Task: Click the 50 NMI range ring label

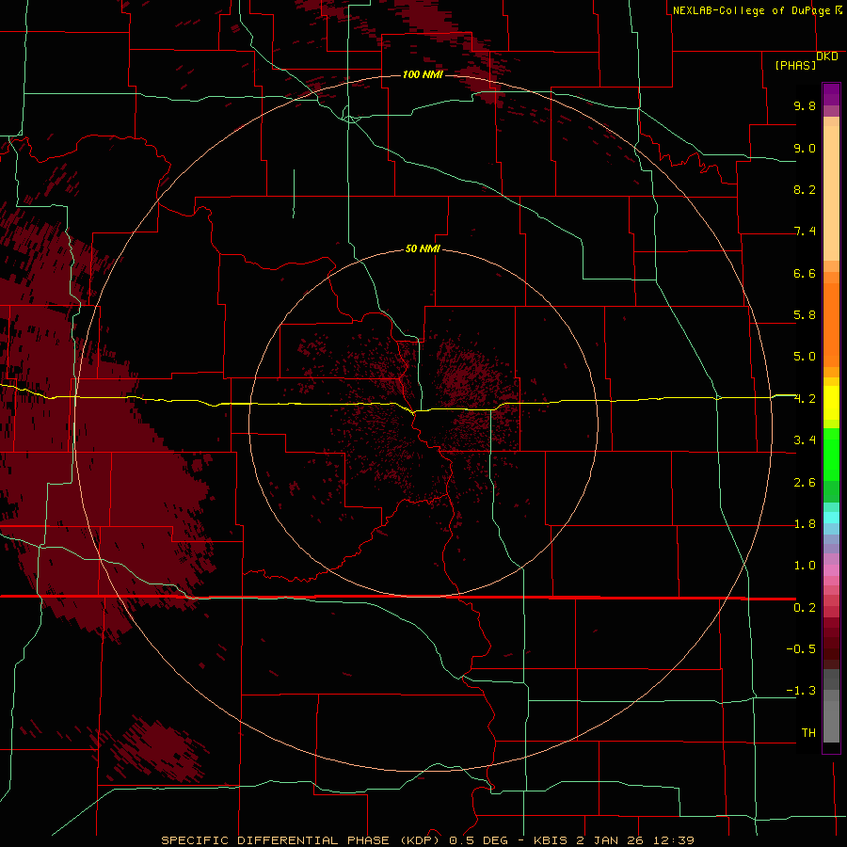Action: 423,248
